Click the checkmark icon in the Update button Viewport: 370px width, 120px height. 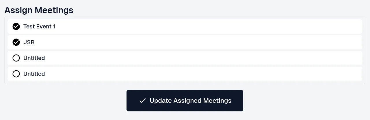coord(142,101)
